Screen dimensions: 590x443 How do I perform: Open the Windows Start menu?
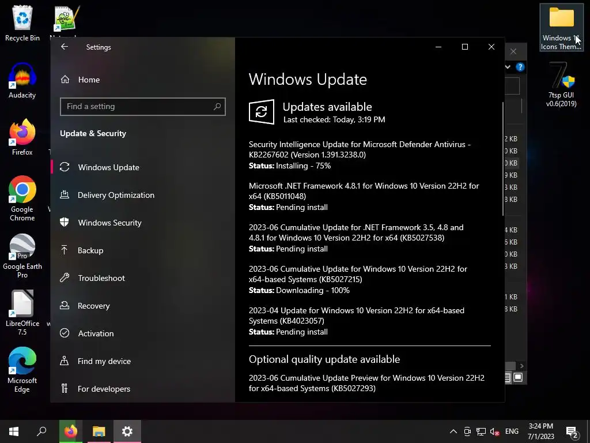click(x=14, y=431)
